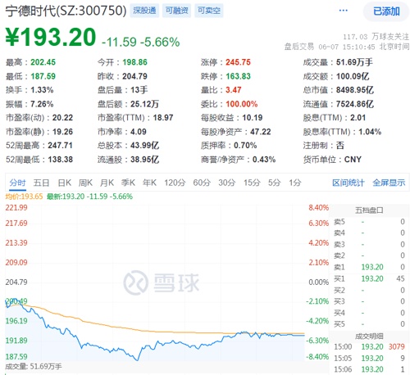
Task: Click the 全屏显示 fullscreen link
Action: 389,183
